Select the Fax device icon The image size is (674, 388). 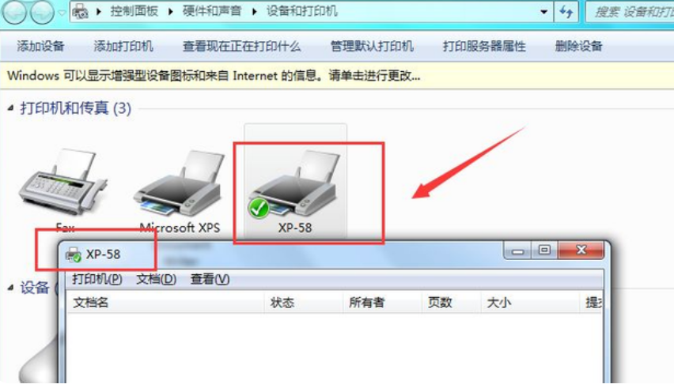63,183
